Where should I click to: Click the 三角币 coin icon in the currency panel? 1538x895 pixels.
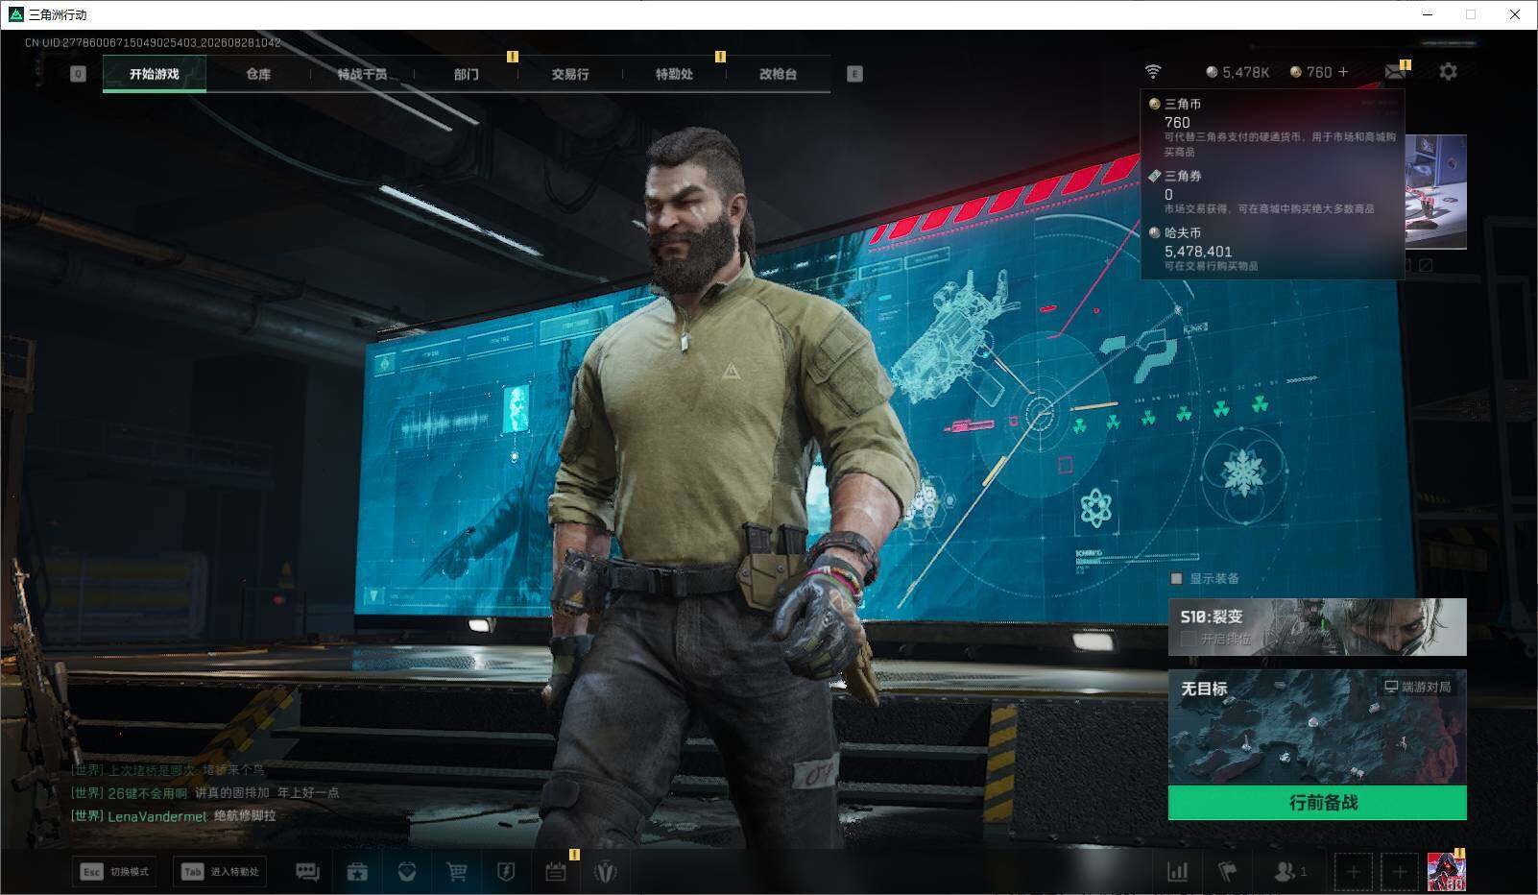1155,104
